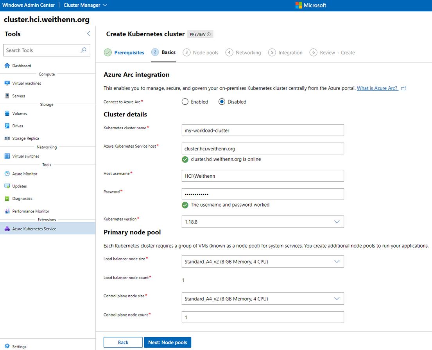Click the Servers icon in sidebar

[x=7, y=96]
